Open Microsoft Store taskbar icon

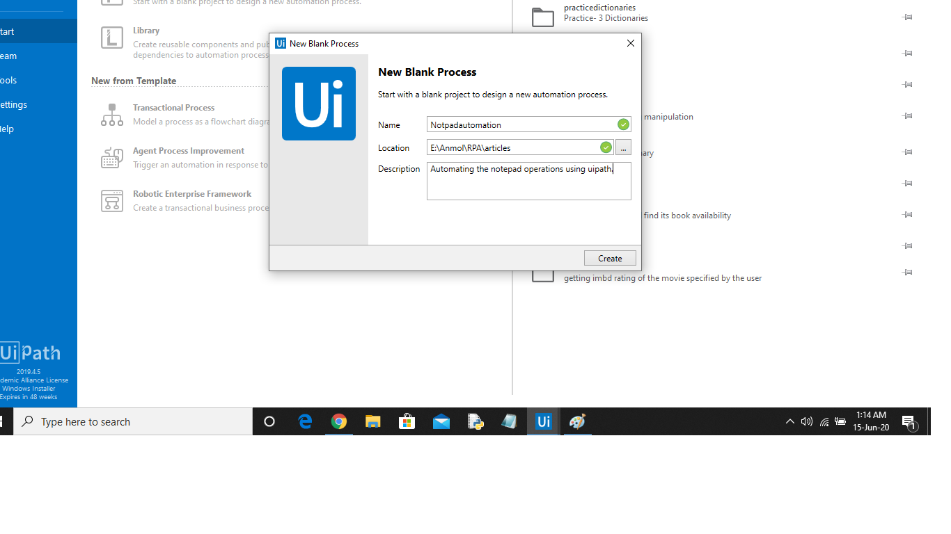click(x=407, y=421)
